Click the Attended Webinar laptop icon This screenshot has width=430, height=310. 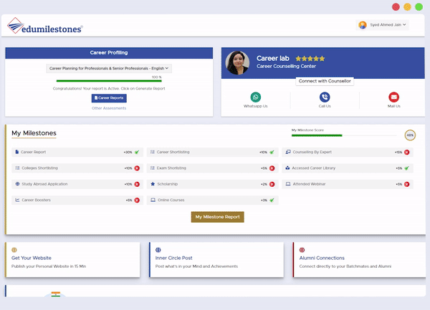click(288, 184)
